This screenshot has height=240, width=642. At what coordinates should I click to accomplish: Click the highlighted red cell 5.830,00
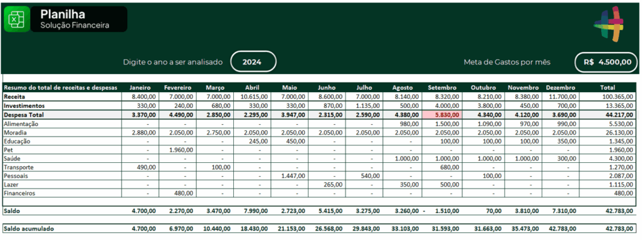pyautogui.click(x=443, y=115)
